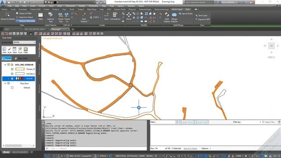
Task: Open the Map Setup ribbon tab
Action: pyautogui.click(x=92, y=9)
